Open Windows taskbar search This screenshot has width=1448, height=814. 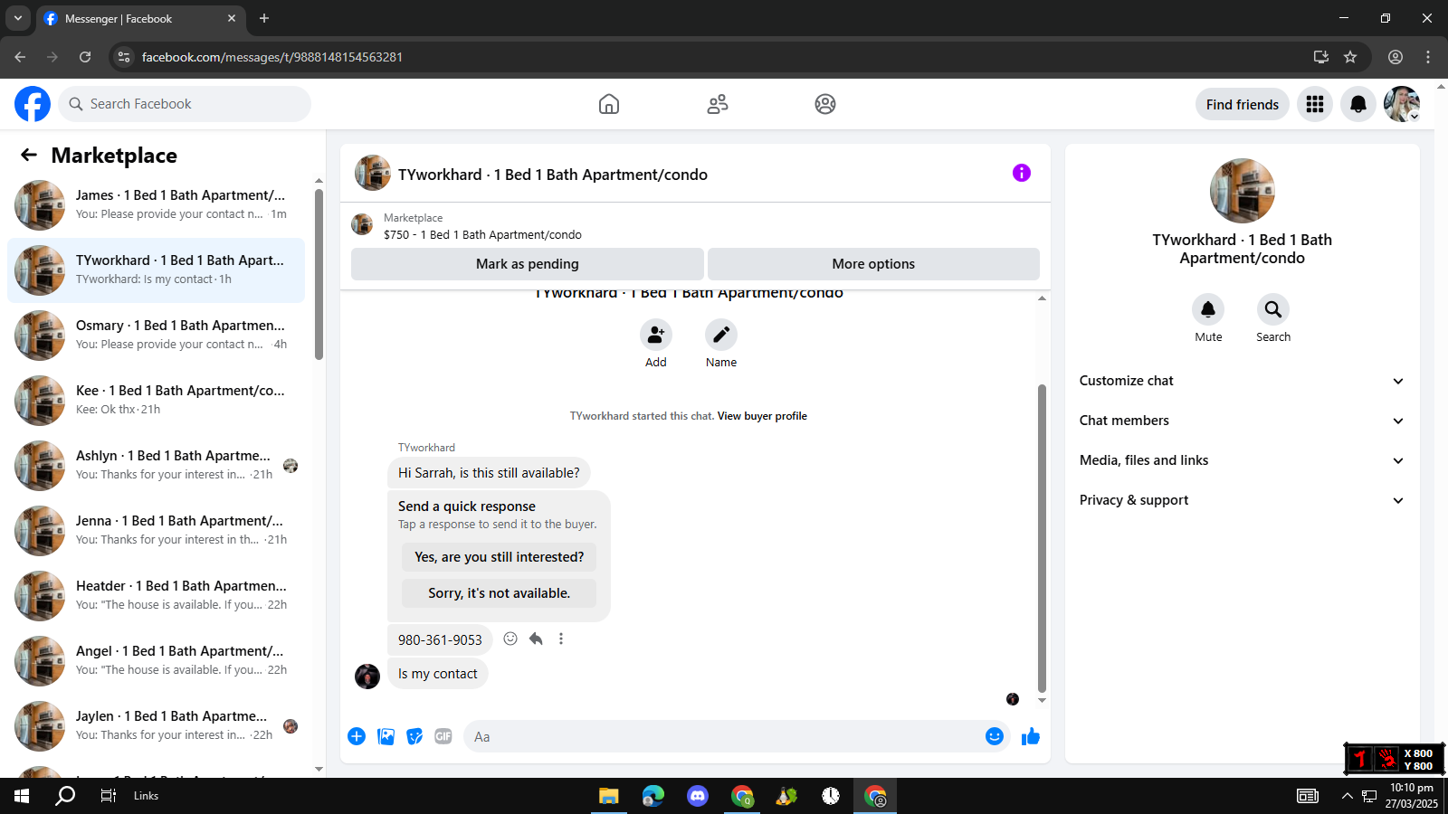point(65,796)
